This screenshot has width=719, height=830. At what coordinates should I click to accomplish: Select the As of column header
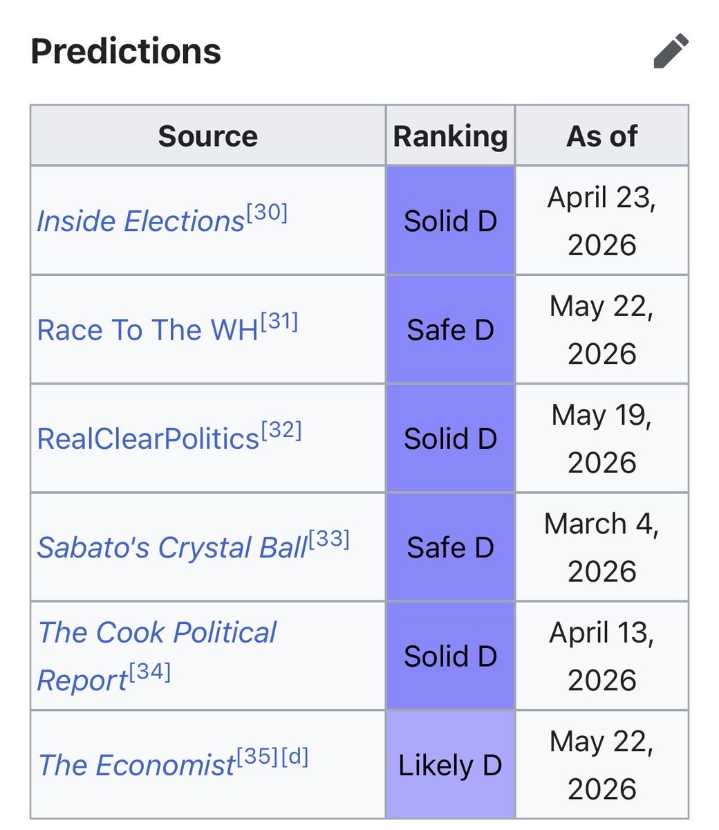[x=602, y=136]
